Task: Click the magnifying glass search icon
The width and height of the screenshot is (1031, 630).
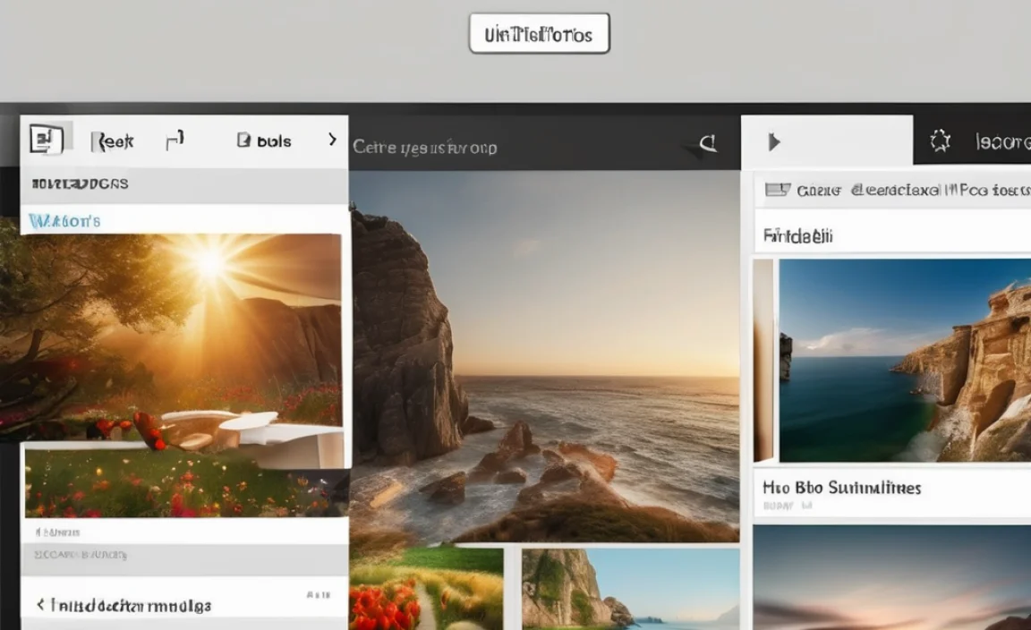Action: 706,143
